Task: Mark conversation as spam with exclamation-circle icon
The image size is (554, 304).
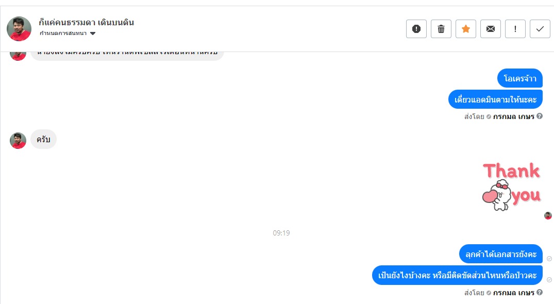Action: coord(416,29)
